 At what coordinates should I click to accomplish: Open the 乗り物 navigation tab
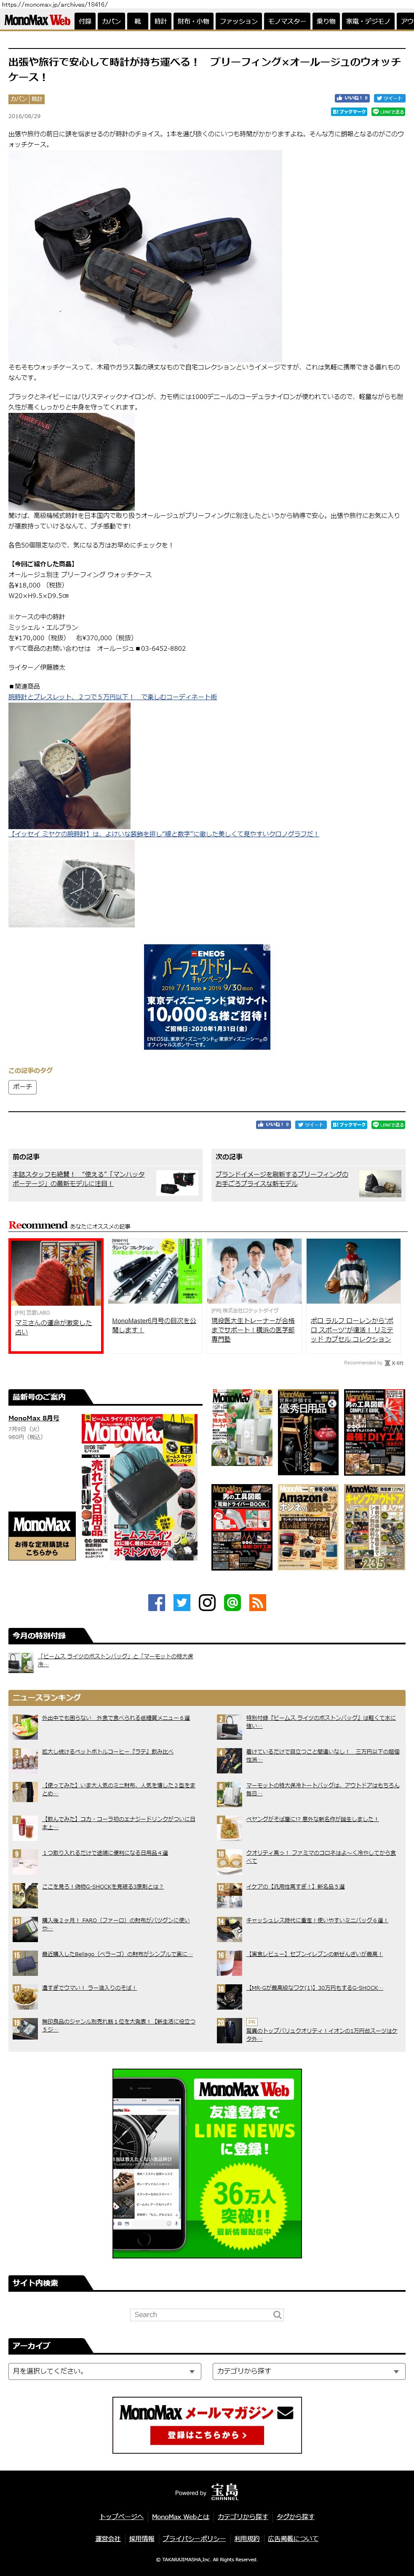point(326,21)
